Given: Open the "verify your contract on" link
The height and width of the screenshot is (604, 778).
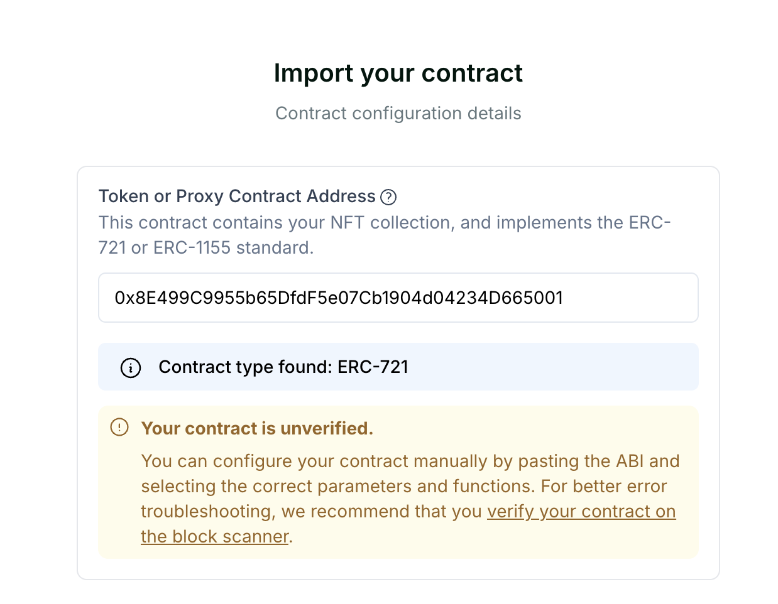Looking at the screenshot, I should tap(581, 512).
